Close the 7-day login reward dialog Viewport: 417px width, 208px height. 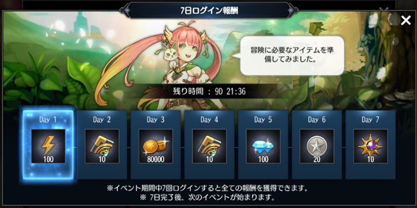(x=406, y=20)
